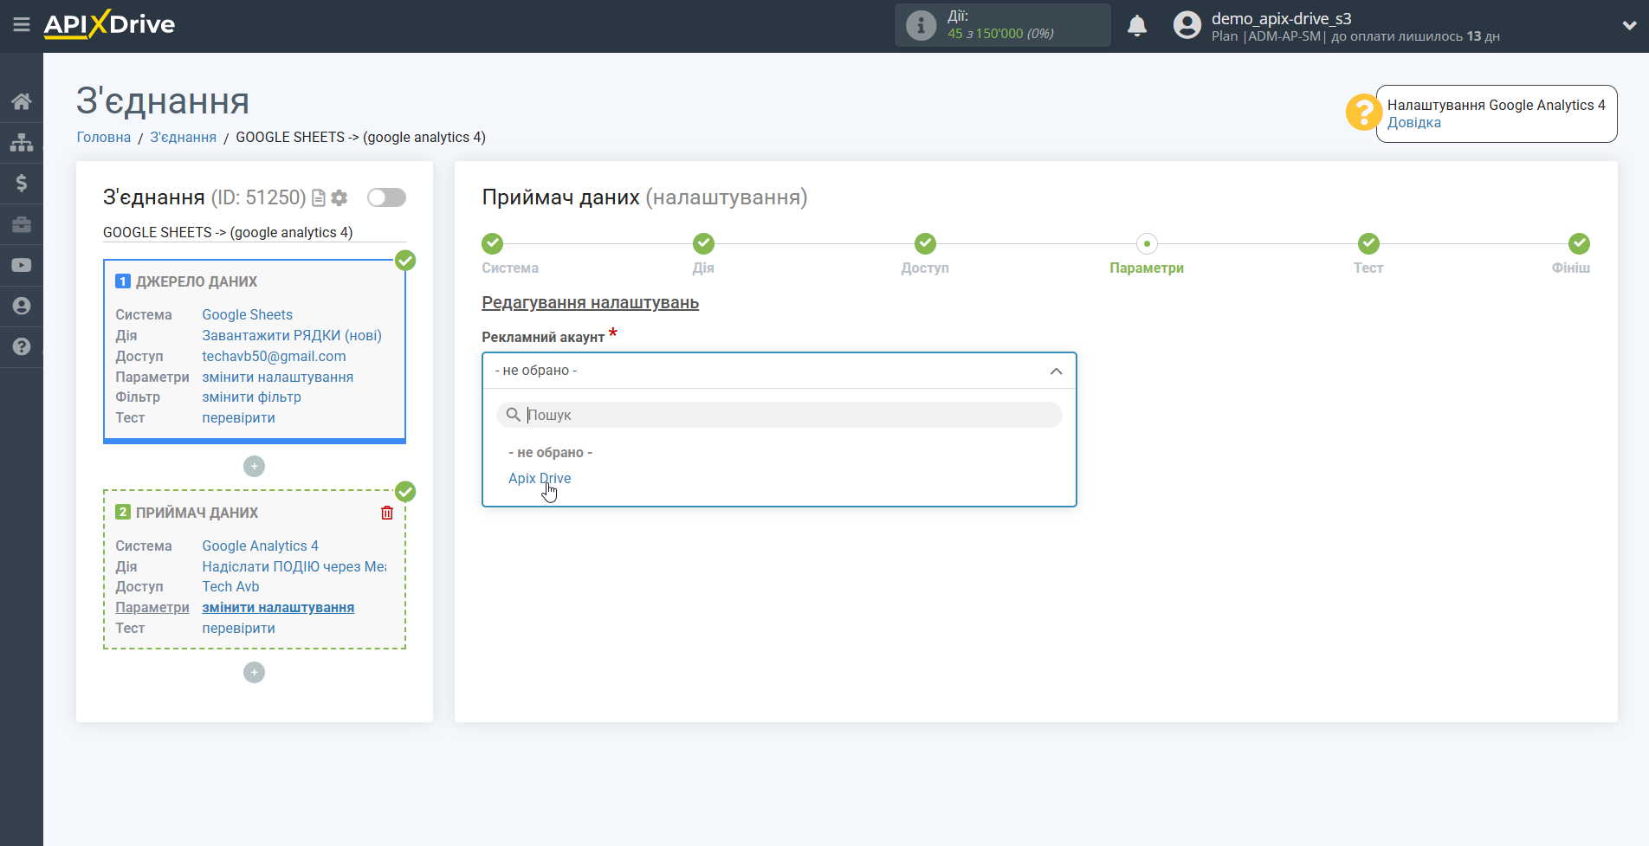Click the connection name GOOGLE SHEETS field
1649x846 pixels.
(254, 233)
